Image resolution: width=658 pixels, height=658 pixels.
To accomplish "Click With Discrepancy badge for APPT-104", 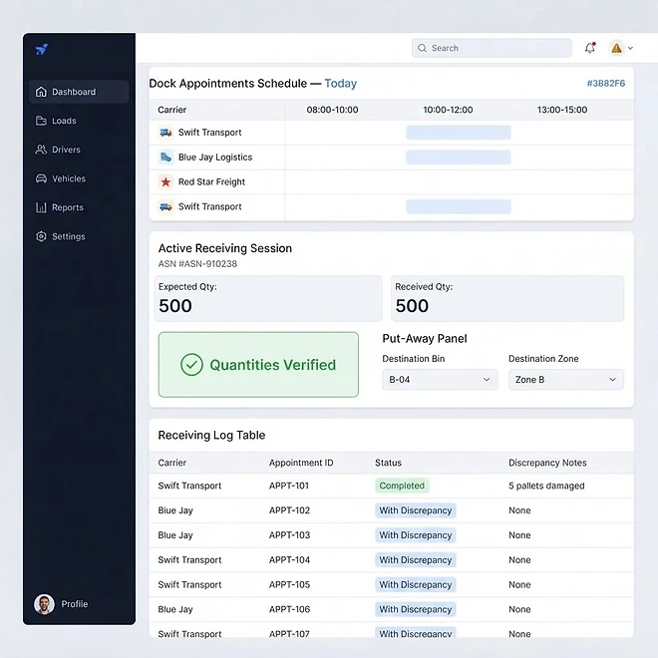I will pyautogui.click(x=416, y=560).
